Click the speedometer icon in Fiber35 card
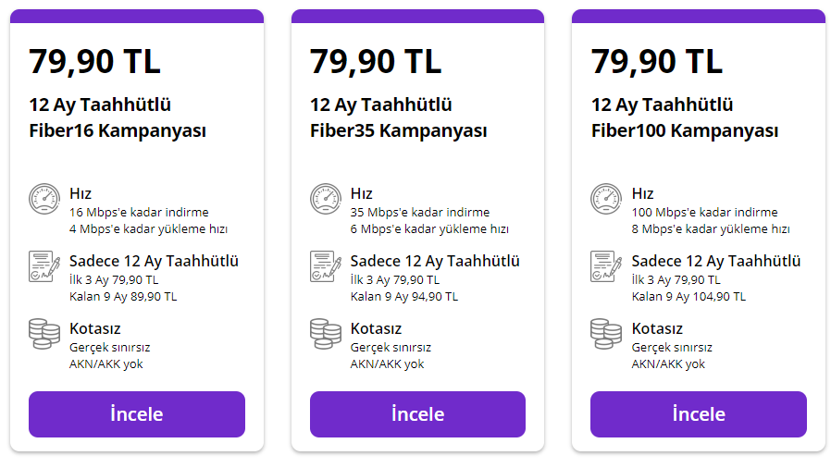Screen dimensions: 831x468 point(326,199)
